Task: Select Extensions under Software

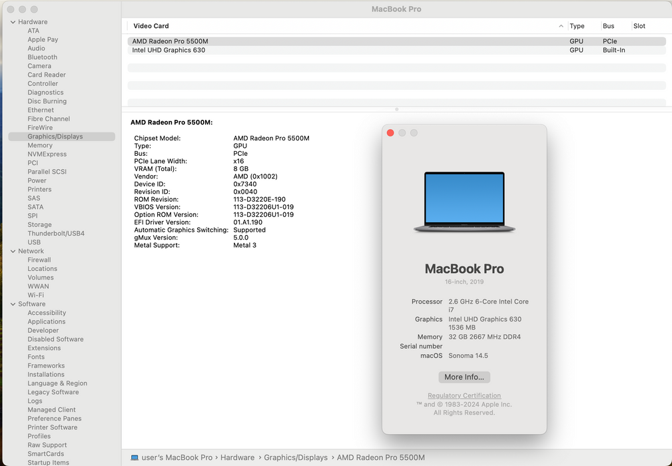Action: click(44, 348)
